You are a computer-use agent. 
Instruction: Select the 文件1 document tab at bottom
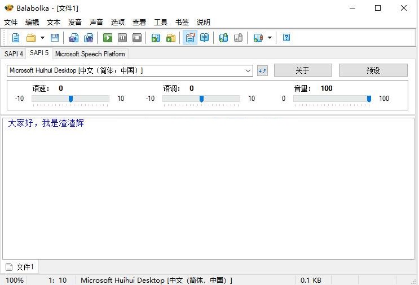20,267
